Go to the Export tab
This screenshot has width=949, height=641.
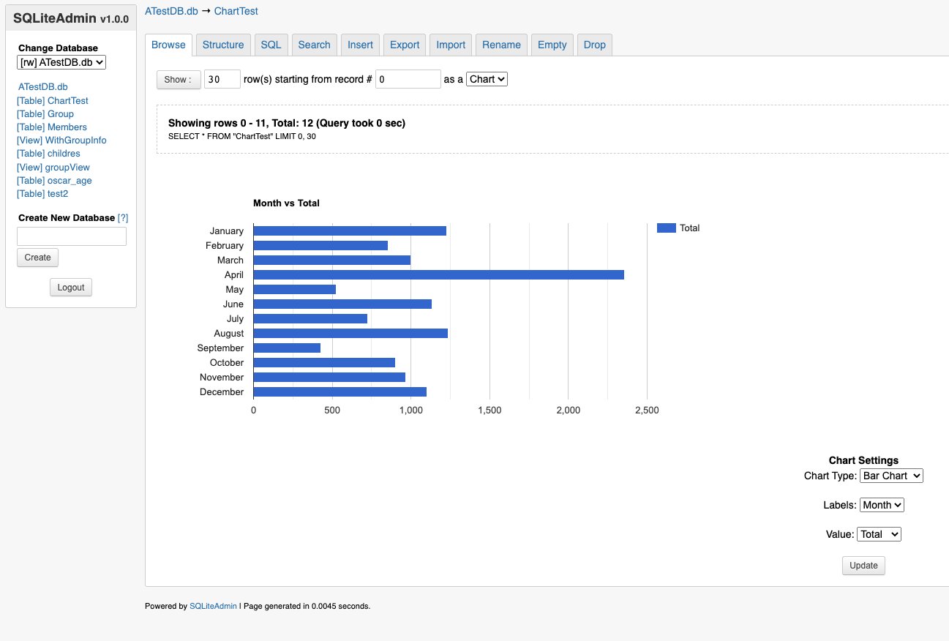pos(405,45)
